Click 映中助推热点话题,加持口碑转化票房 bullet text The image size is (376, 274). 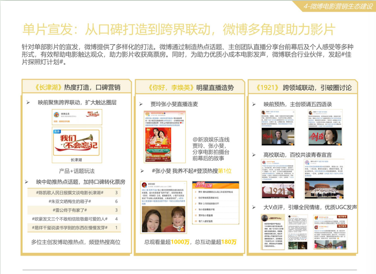click(81, 182)
